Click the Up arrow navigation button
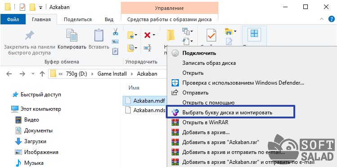The width and height of the screenshot is (337, 167). [42, 74]
